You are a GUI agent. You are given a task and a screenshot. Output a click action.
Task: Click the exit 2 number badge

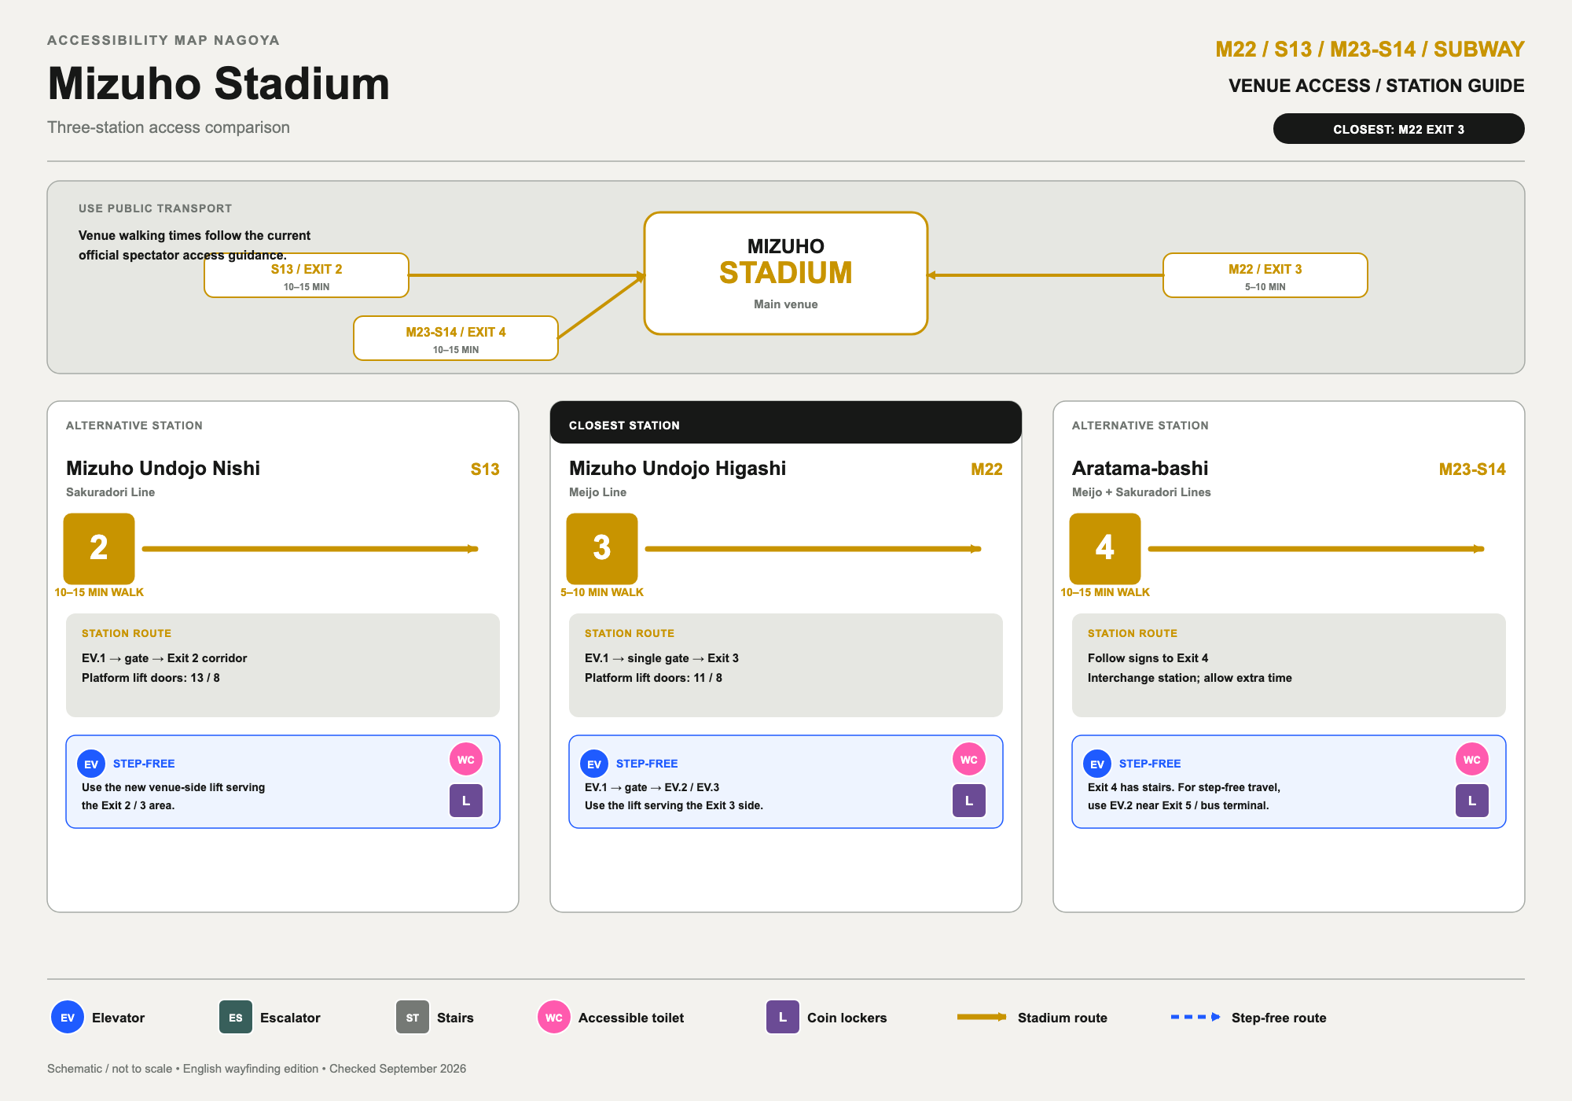click(x=99, y=548)
